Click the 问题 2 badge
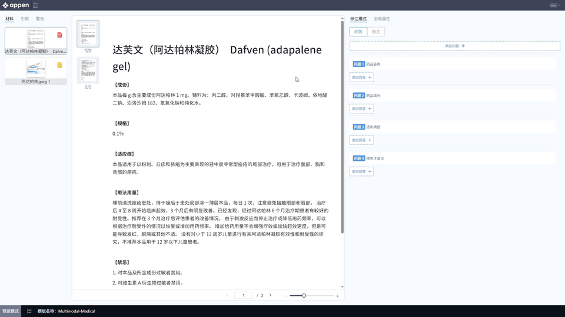This screenshot has height=317, width=565. tap(358, 95)
